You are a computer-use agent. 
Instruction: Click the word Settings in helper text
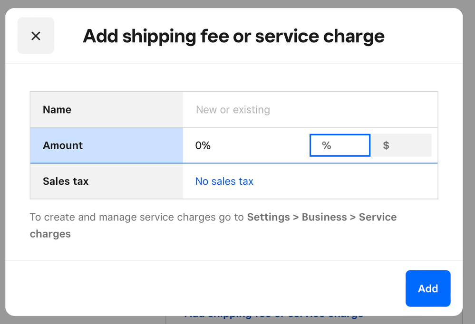pyautogui.click(x=268, y=217)
